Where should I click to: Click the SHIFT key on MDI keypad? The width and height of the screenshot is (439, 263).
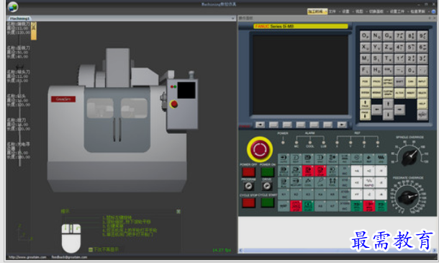tap(399, 82)
